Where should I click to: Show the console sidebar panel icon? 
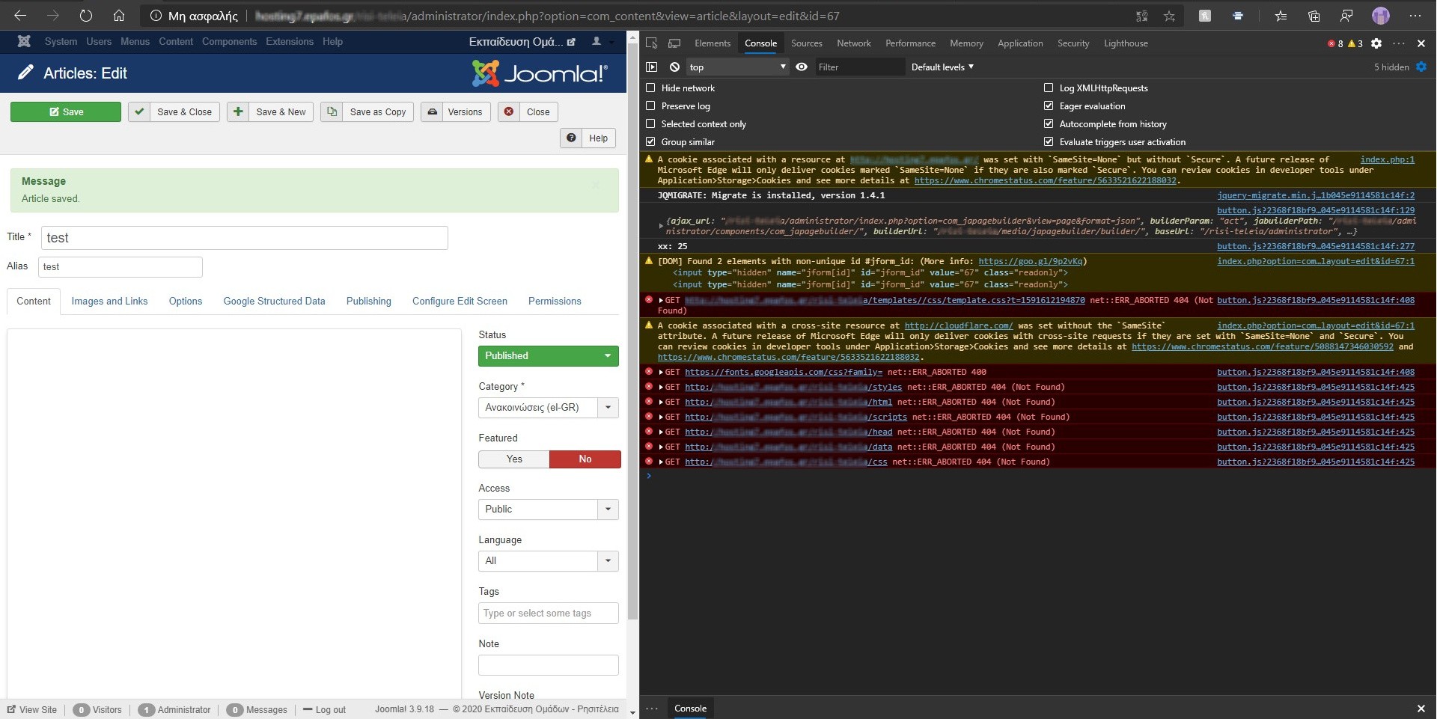click(652, 67)
